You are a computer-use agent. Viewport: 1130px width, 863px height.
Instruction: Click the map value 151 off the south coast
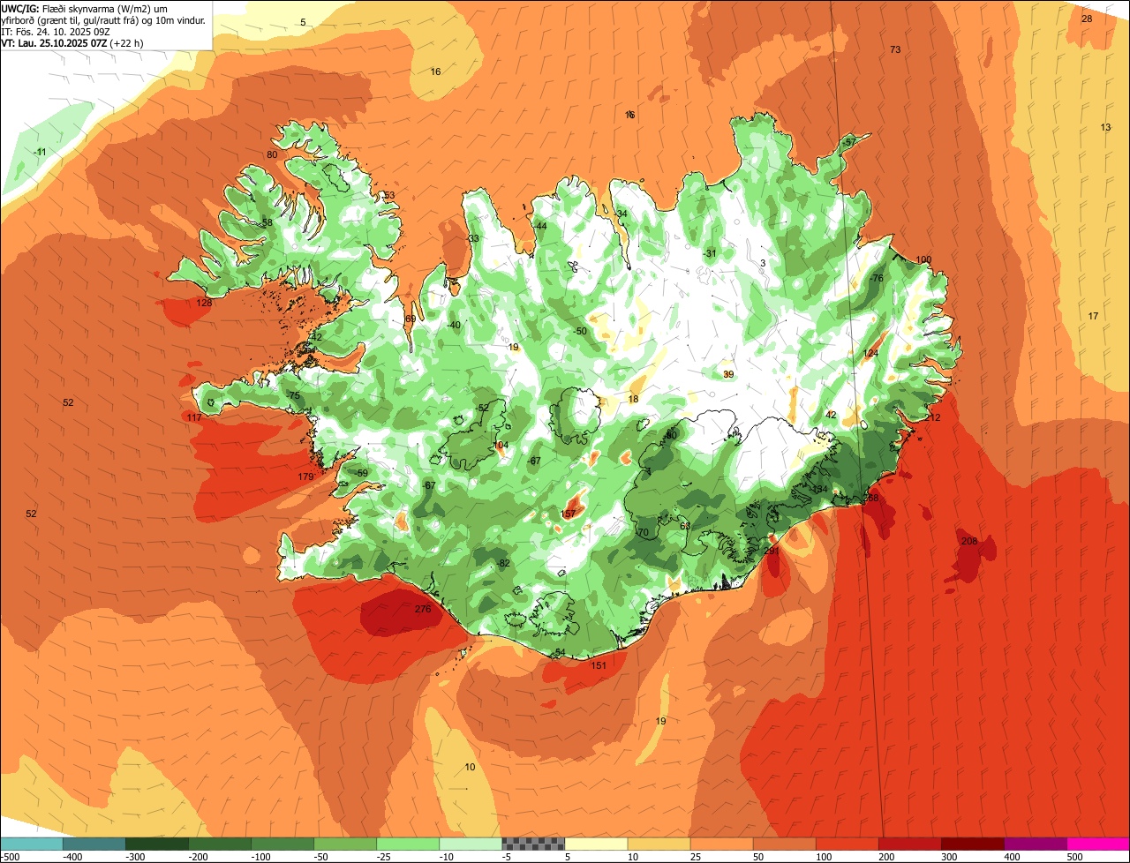[x=599, y=665]
